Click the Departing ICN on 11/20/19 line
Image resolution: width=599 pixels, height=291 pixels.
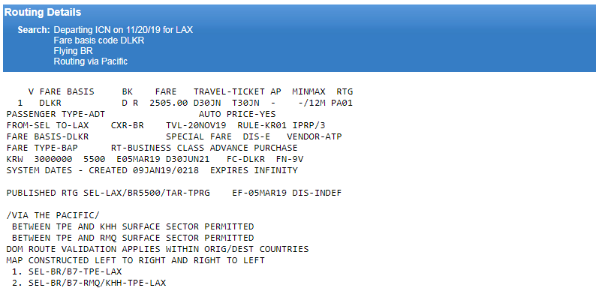tap(123, 30)
